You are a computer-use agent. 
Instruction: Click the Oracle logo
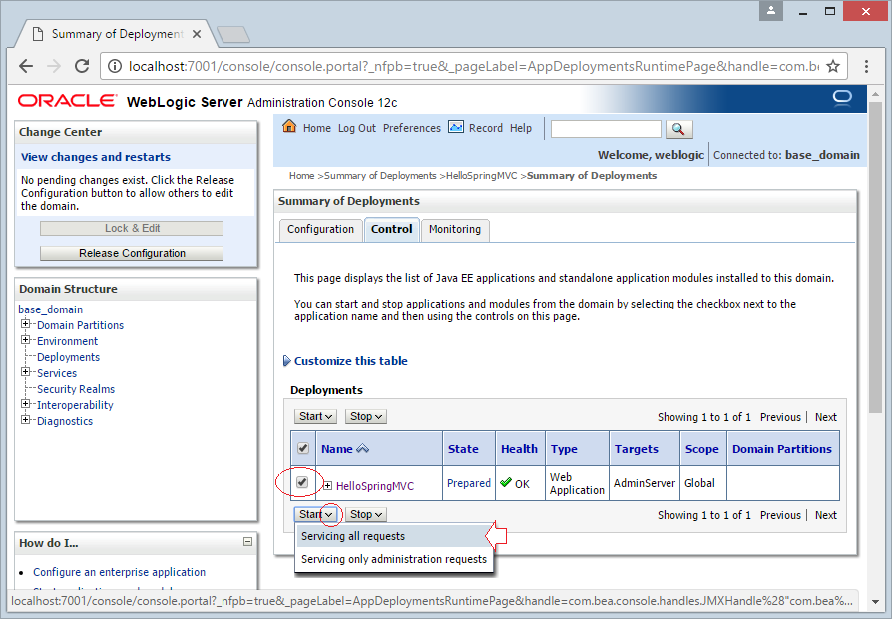pyautogui.click(x=67, y=101)
